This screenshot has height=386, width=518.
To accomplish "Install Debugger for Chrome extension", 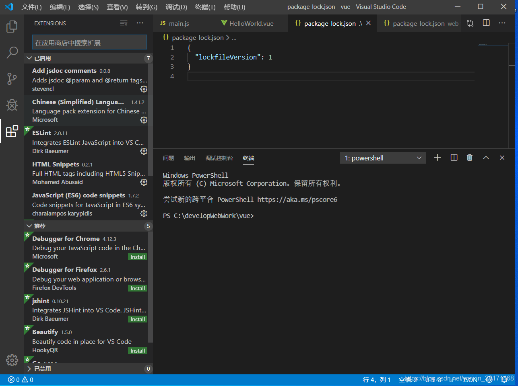I will pyautogui.click(x=138, y=257).
